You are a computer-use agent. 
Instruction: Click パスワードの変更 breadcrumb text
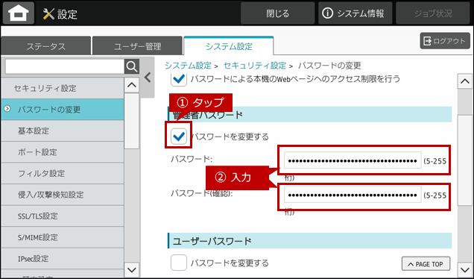329,66
